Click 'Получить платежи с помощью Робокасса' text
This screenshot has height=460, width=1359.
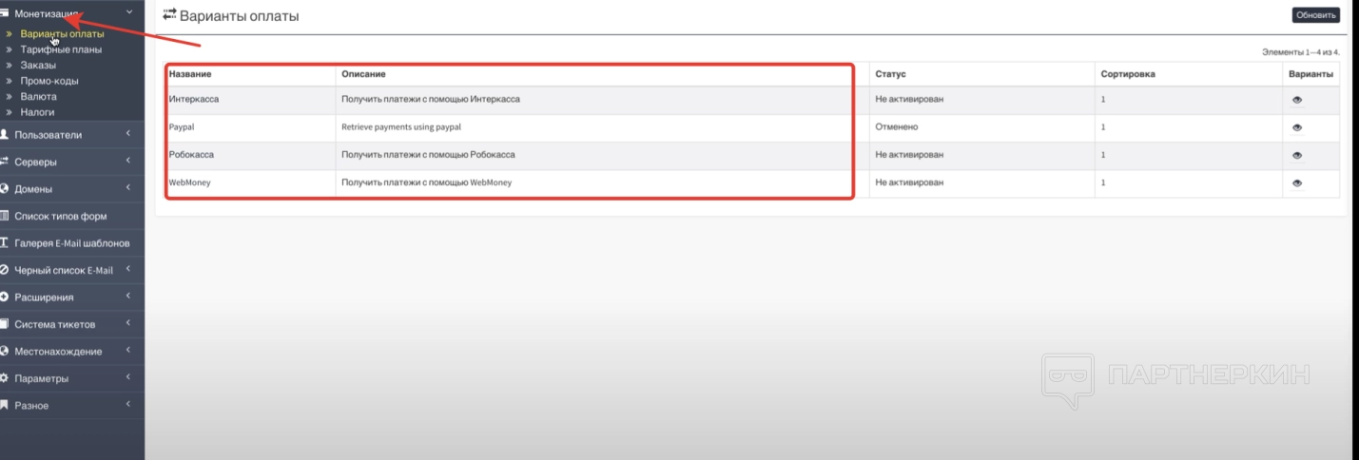[428, 154]
